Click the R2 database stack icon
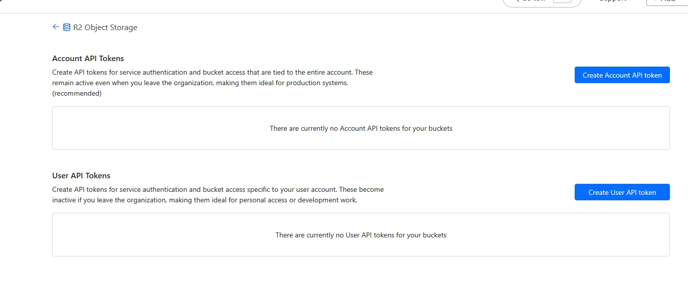Viewport: 688px width, 298px height. click(x=67, y=28)
